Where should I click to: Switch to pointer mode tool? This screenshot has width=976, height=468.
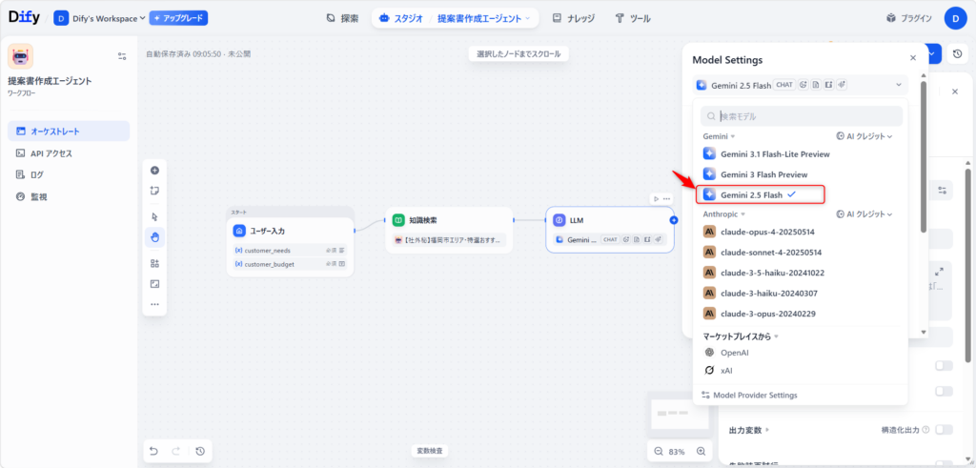coord(154,216)
